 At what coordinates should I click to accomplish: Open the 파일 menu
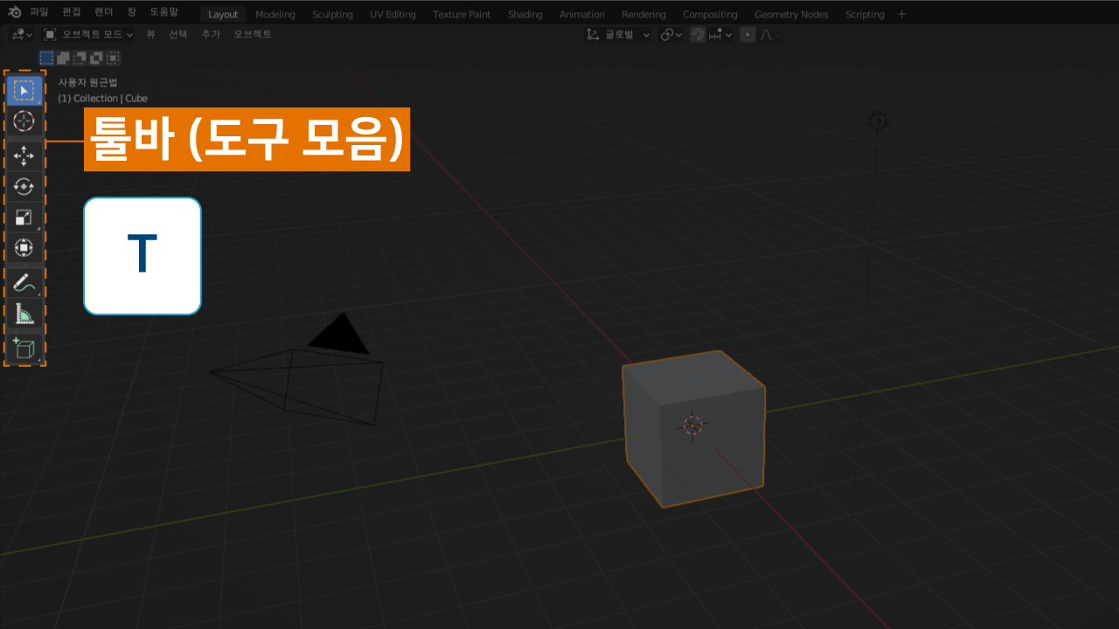coord(39,14)
